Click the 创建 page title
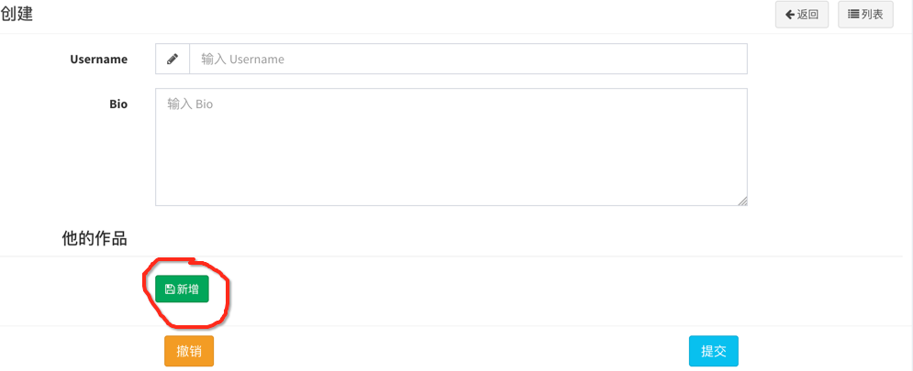The height and width of the screenshot is (371, 913). 17,14
